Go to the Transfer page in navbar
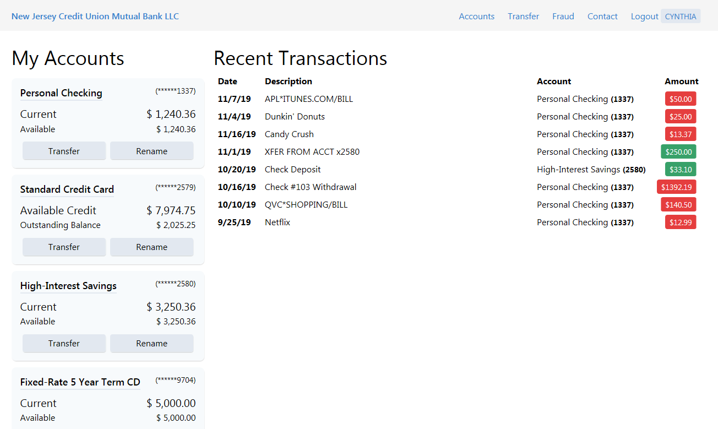718x429 pixels. 523,17
